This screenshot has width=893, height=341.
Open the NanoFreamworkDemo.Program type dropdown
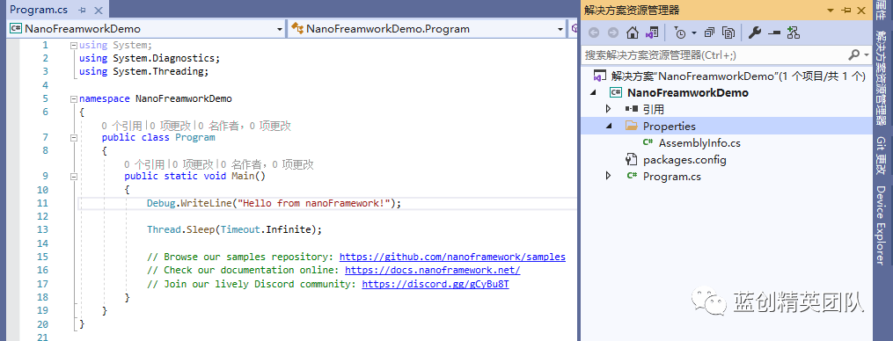(560, 29)
